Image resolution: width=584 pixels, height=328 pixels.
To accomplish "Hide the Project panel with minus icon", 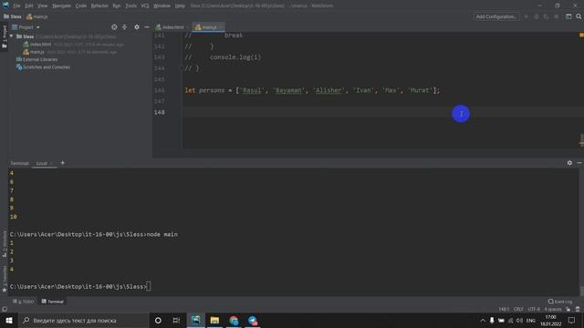I will pyautogui.click(x=147, y=27).
